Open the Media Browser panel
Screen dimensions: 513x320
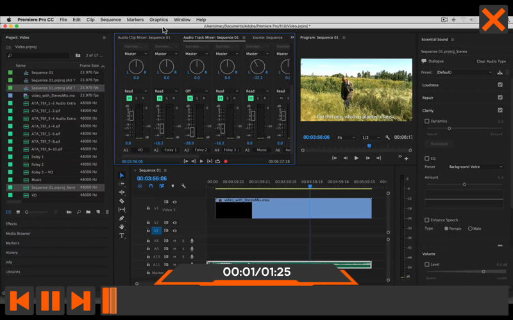[18, 234]
